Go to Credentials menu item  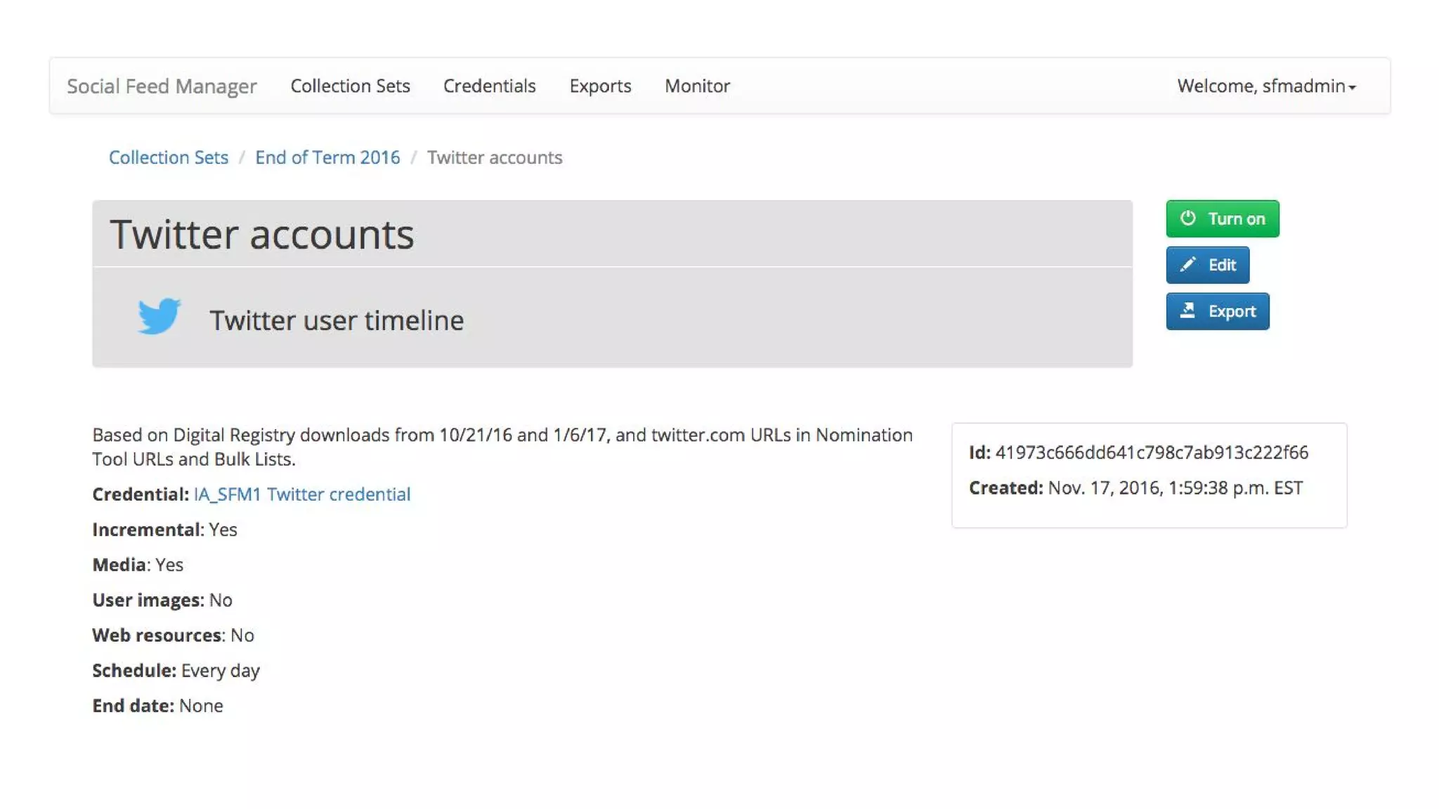pos(489,86)
